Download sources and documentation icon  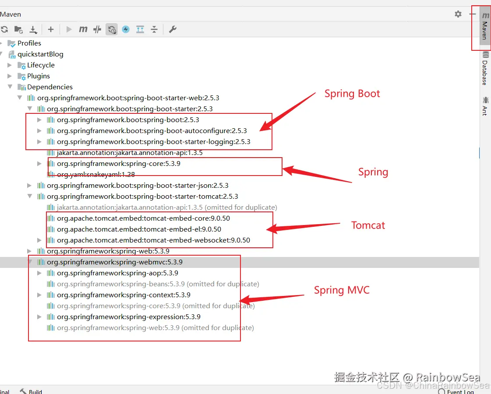(x=33, y=29)
